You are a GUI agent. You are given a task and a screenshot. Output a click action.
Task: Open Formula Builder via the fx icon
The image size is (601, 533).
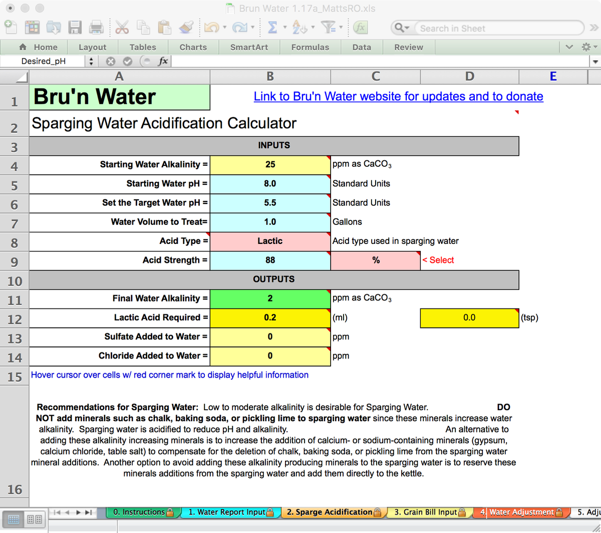(361, 28)
